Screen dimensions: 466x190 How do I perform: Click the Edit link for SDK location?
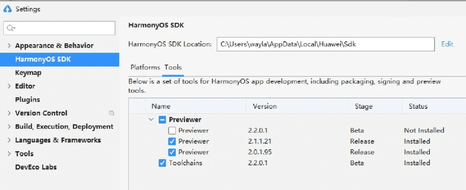[x=447, y=44]
